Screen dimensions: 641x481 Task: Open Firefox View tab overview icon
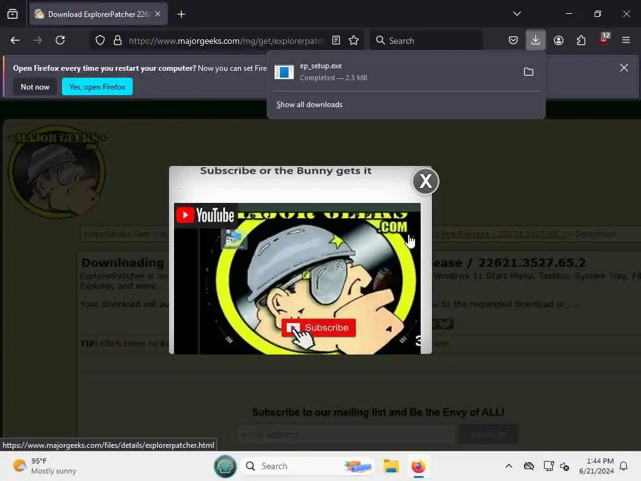coord(13,14)
